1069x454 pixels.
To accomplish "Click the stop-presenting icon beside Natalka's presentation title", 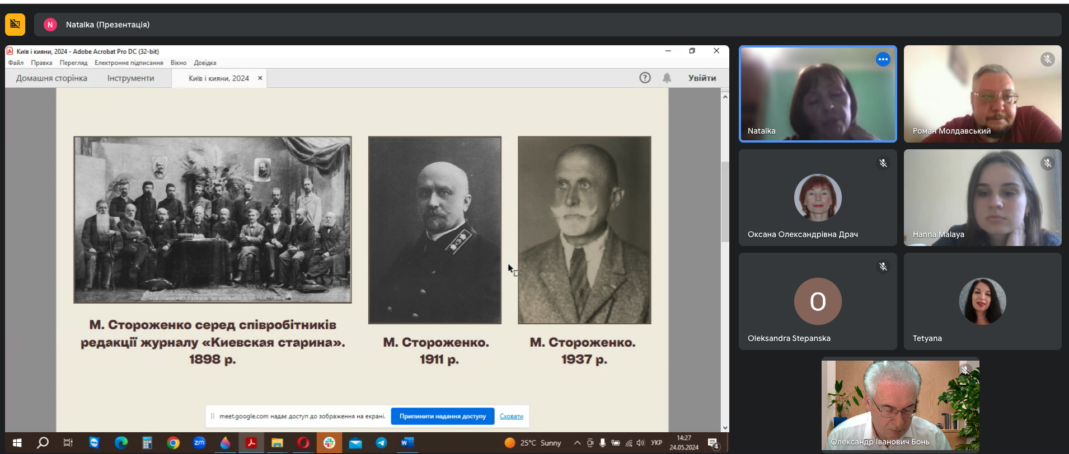I will (x=15, y=25).
